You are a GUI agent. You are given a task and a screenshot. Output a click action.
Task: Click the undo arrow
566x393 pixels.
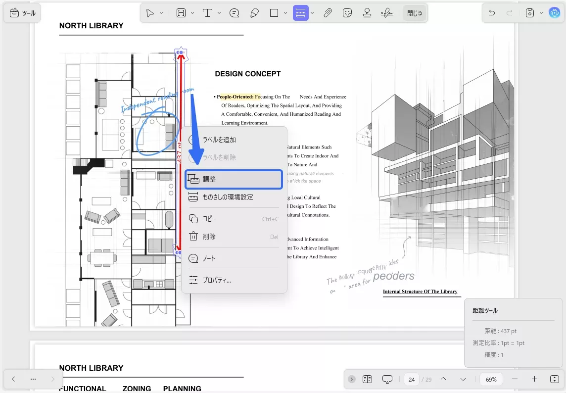click(492, 13)
